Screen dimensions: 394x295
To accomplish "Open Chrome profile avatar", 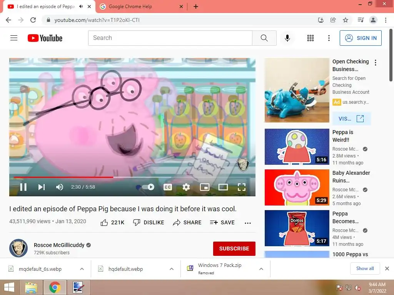I will pyautogui.click(x=373, y=20).
